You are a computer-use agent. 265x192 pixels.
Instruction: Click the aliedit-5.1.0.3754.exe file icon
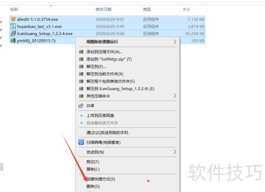pos(13,19)
